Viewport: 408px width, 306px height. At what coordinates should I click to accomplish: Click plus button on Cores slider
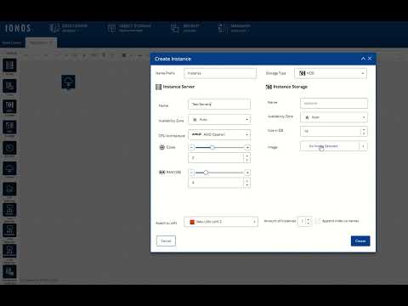click(247, 147)
